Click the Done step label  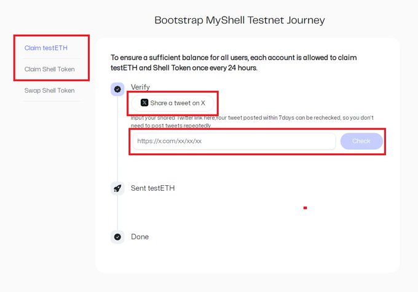tap(140, 237)
